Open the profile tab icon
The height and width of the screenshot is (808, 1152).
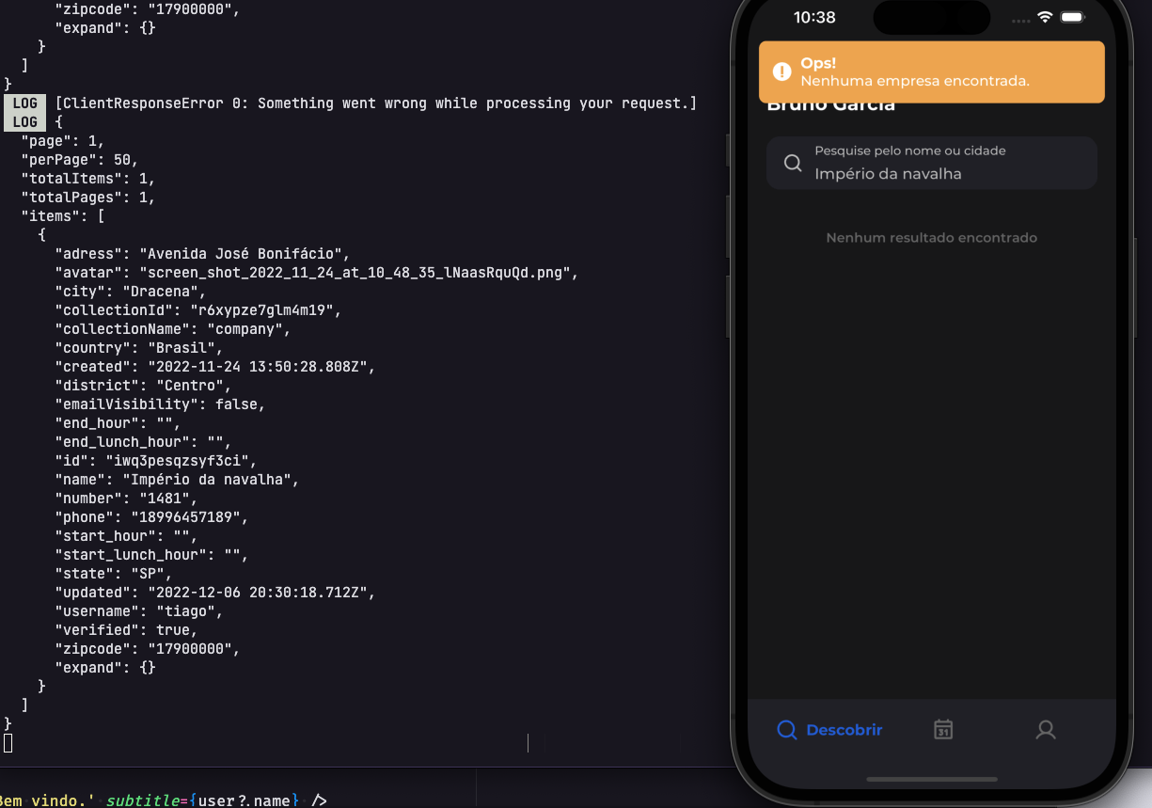coord(1046,730)
